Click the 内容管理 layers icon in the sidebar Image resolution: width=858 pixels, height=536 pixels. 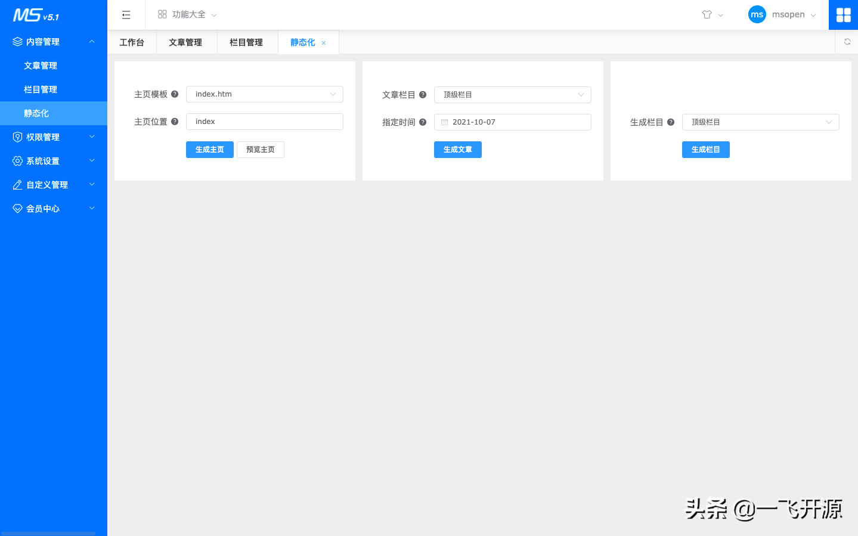(x=17, y=41)
